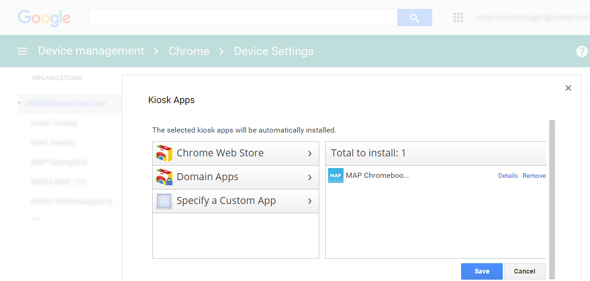View Details for MAP Chromebook app
The width and height of the screenshot is (590, 281).
click(508, 176)
